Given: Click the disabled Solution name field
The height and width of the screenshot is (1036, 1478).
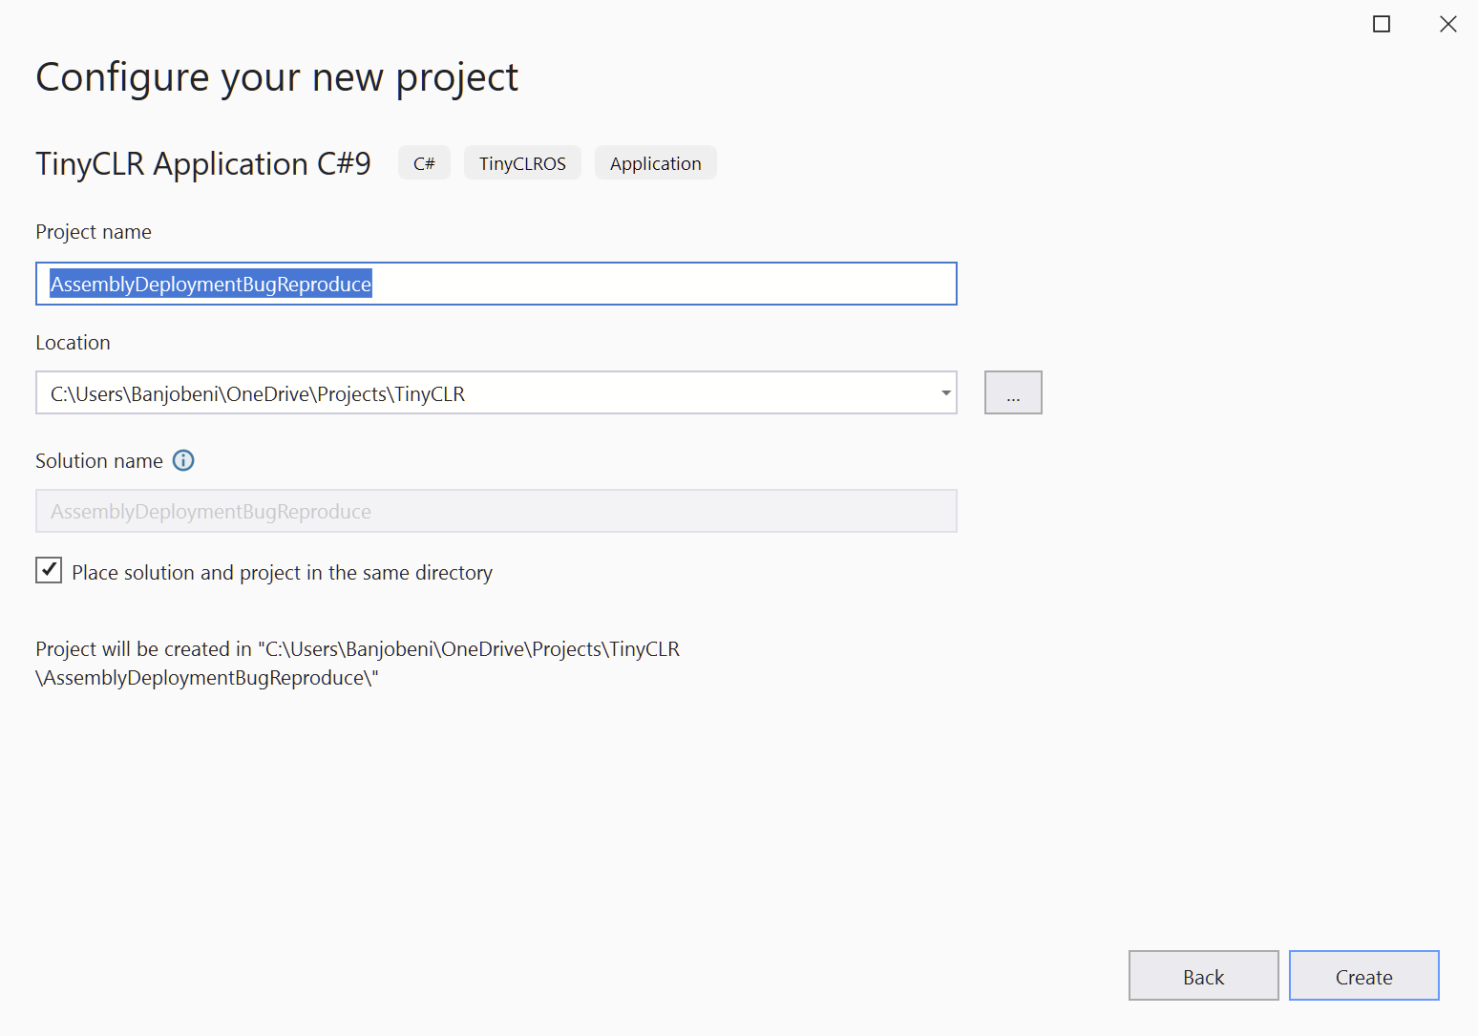Looking at the screenshot, I should pos(496,511).
